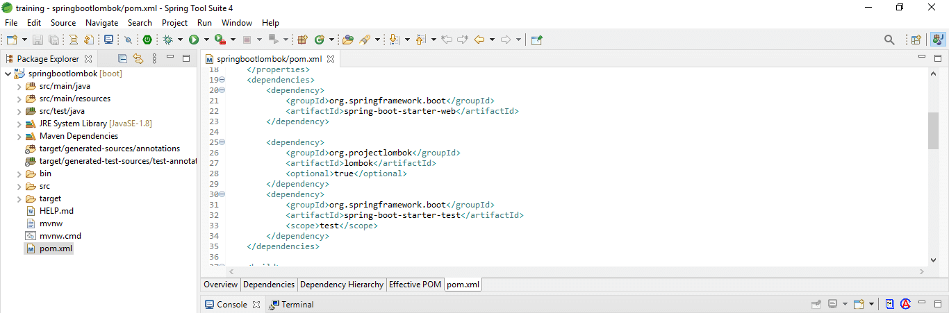
Task: Click the Open Type icon with dropdown
Action: click(320, 40)
